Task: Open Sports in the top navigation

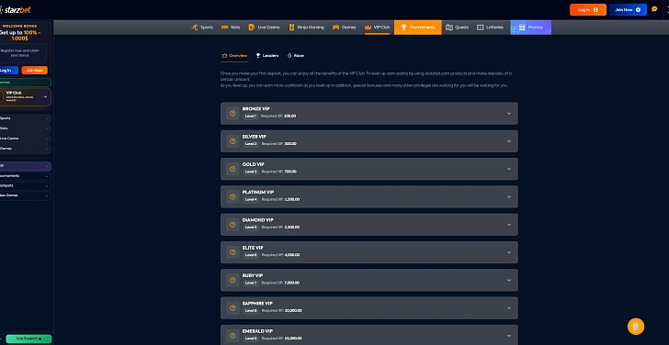Action: pos(202,28)
